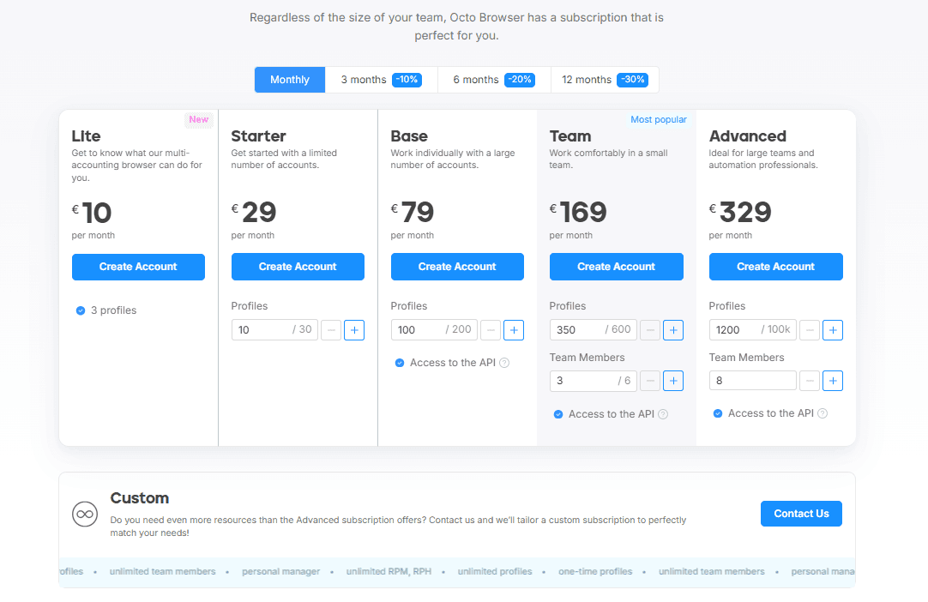This screenshot has width=928, height=602.
Task: Create Account for Advanced plan
Action: pos(776,267)
